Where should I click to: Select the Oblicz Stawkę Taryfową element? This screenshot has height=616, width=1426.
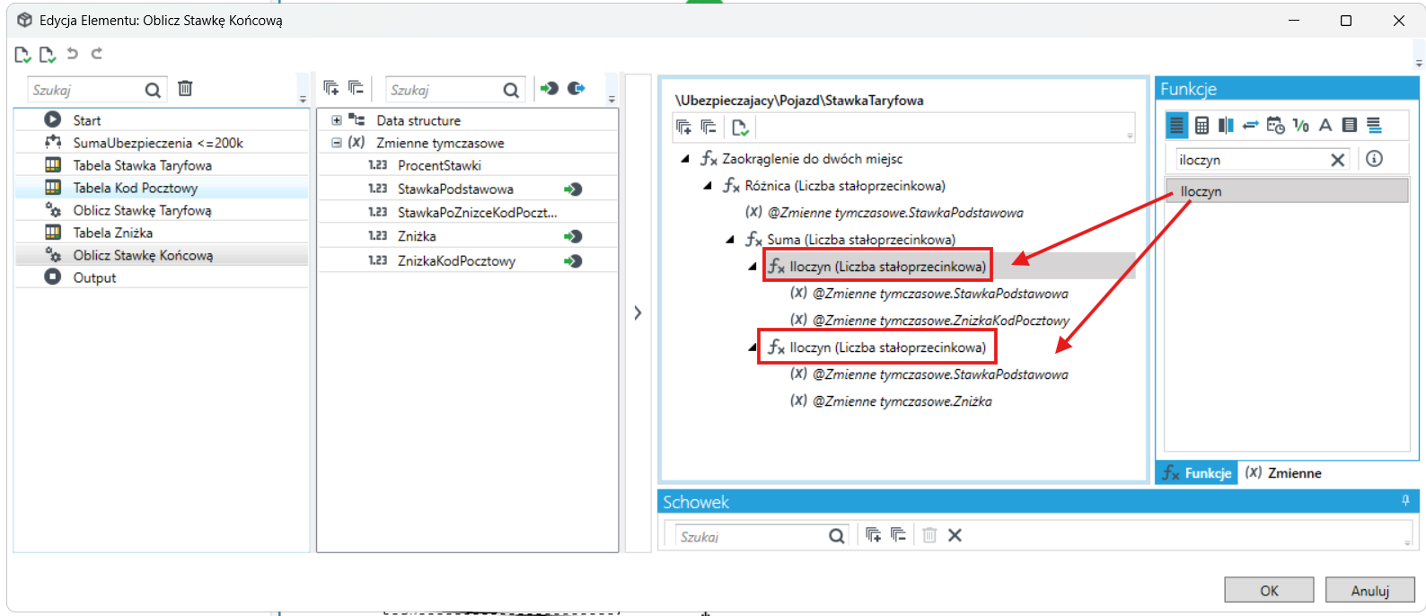pyautogui.click(x=162, y=210)
